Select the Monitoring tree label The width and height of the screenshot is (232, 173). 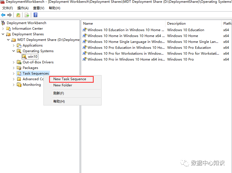pos(32,85)
